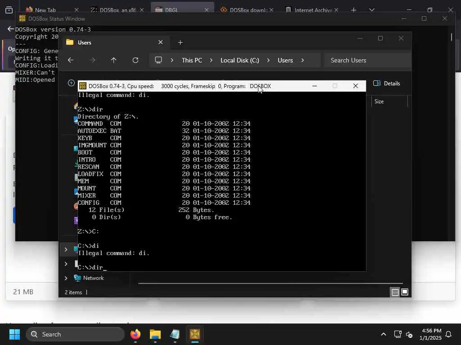Open the notepad-like app on taskbar
Screen dimensions: 461x345
pos(175,334)
